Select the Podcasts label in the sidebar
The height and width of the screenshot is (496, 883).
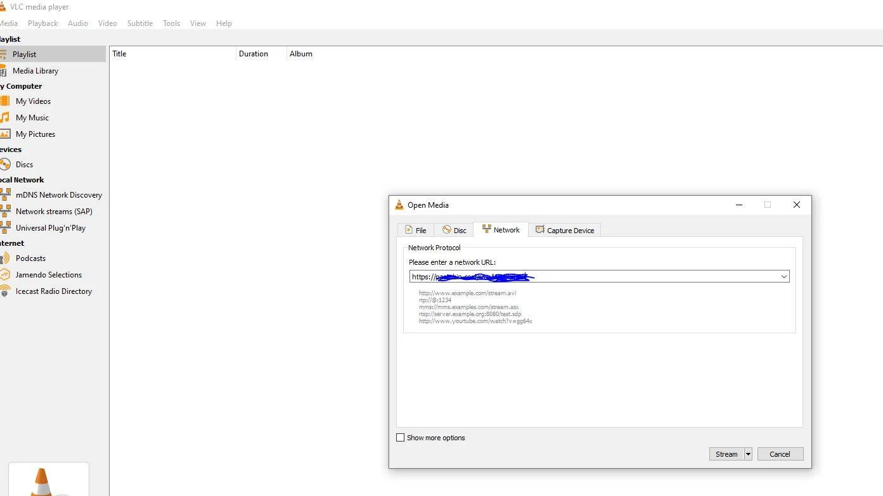coord(30,258)
